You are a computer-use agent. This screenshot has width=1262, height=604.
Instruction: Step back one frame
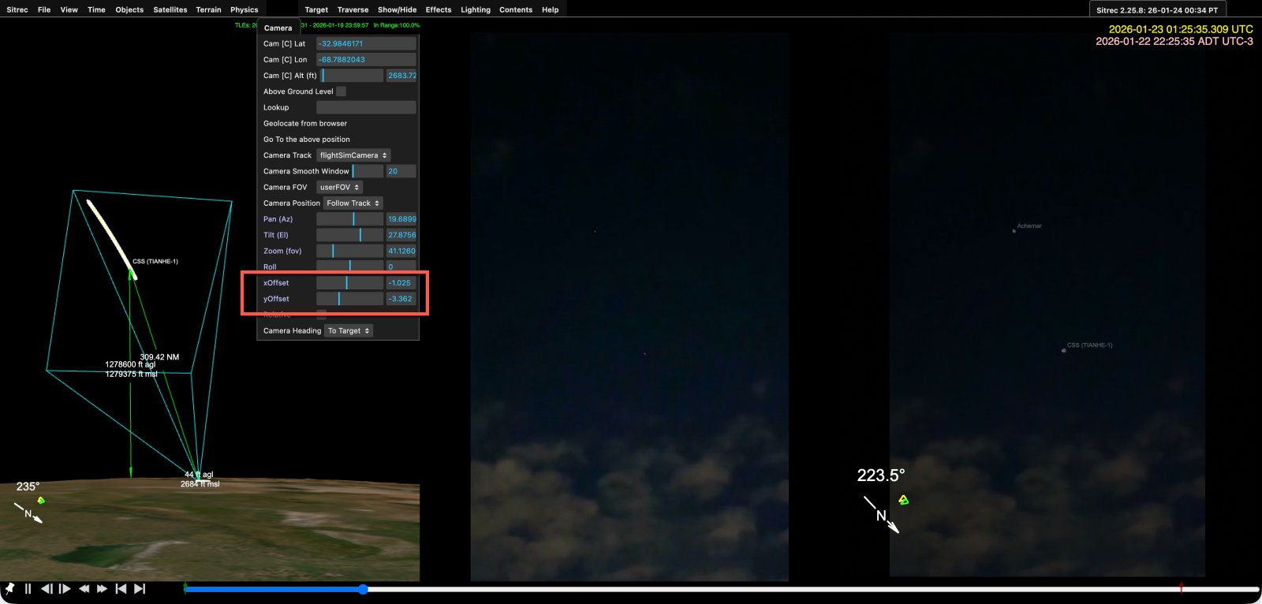[x=47, y=588]
